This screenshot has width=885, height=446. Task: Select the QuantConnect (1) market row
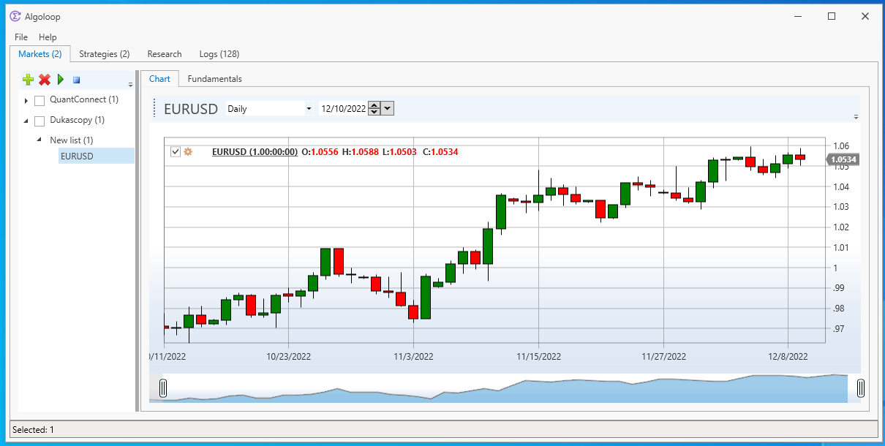click(84, 99)
